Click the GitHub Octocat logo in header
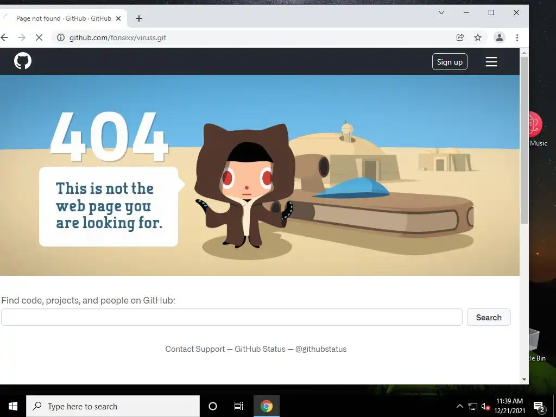The image size is (556, 417). [x=23, y=61]
